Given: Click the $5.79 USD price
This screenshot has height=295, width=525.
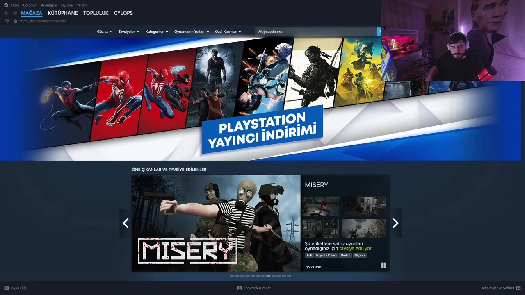Looking at the screenshot, I should 314,267.
